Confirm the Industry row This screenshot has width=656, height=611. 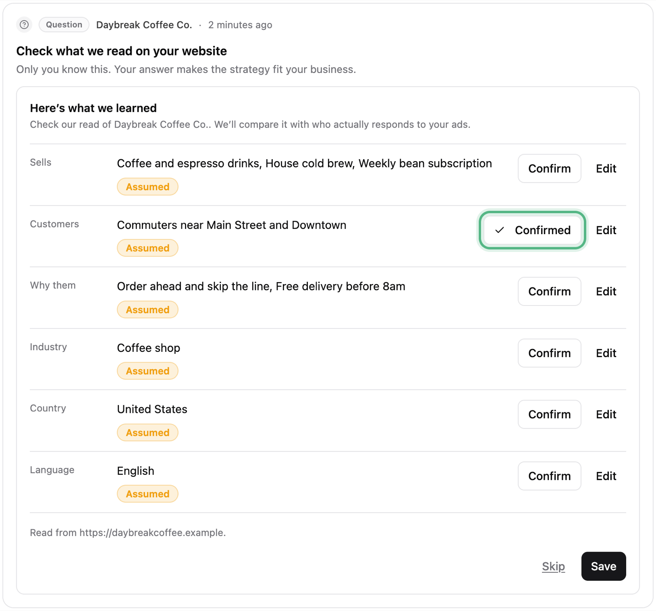[x=549, y=353]
